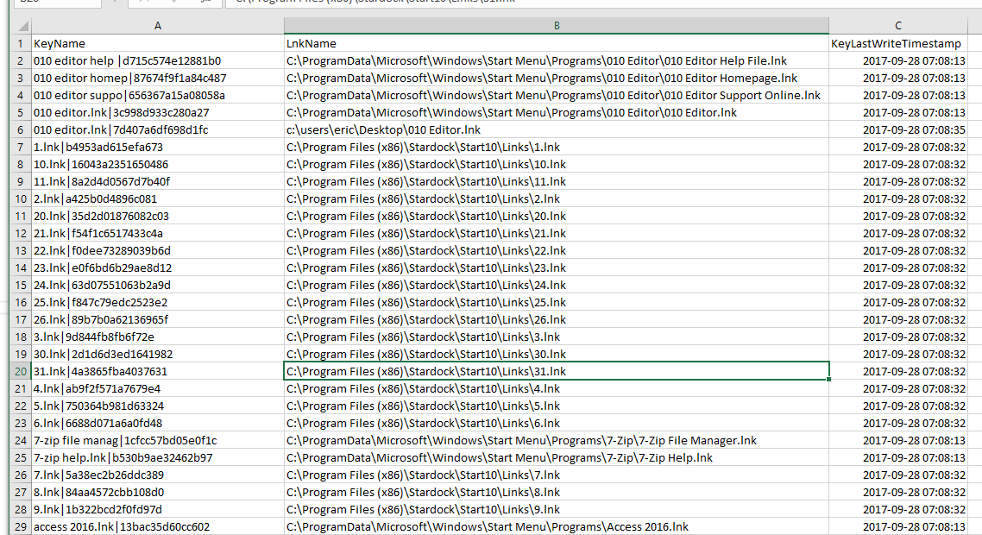Image resolution: width=982 pixels, height=535 pixels.
Task: Select row header 12
Action: [x=21, y=233]
